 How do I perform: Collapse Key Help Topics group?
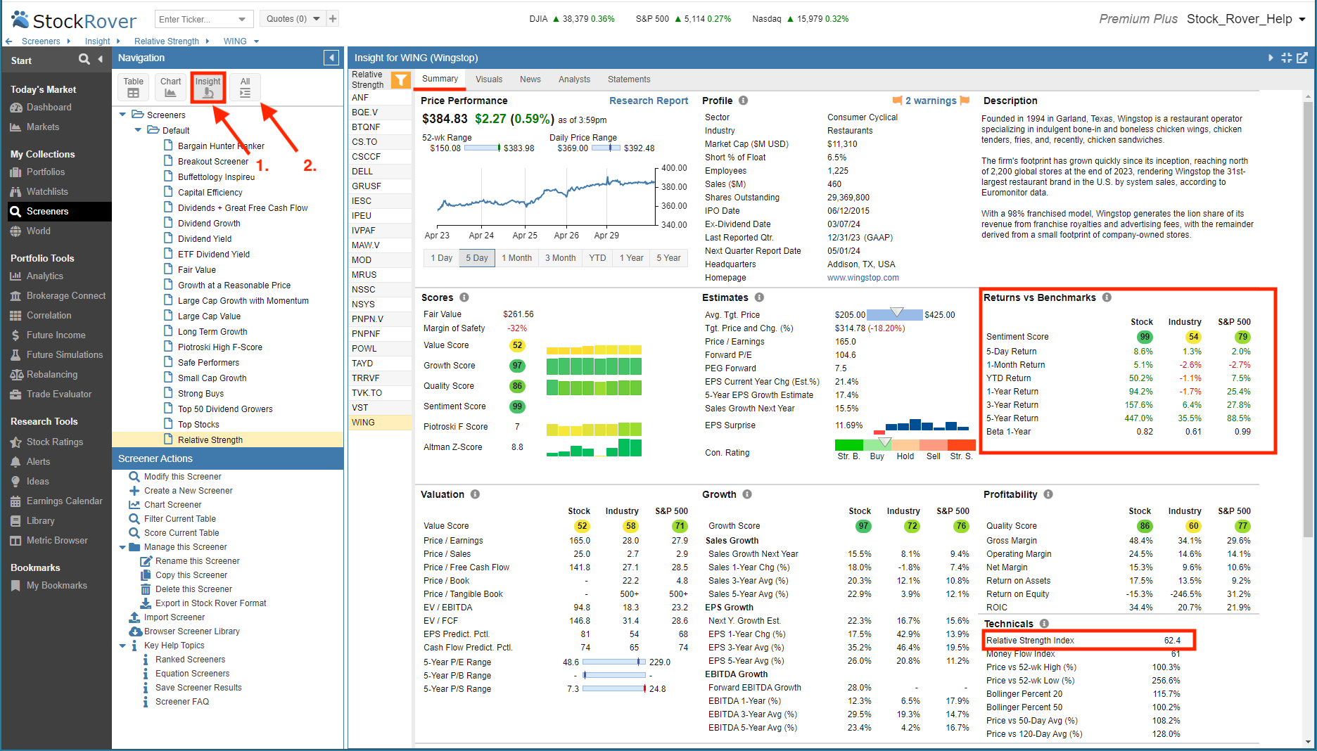point(122,646)
